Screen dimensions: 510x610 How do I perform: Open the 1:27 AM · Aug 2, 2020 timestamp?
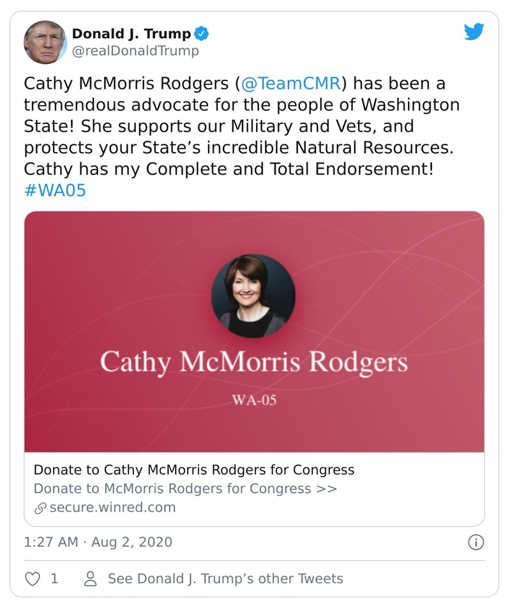click(98, 542)
